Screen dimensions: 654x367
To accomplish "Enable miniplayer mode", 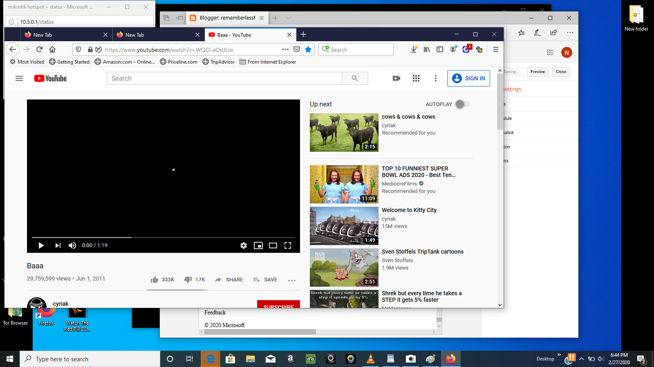I will tap(258, 245).
